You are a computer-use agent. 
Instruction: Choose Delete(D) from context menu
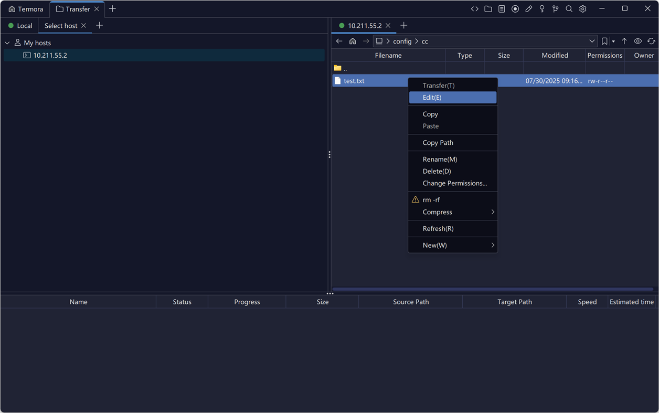[453, 171]
